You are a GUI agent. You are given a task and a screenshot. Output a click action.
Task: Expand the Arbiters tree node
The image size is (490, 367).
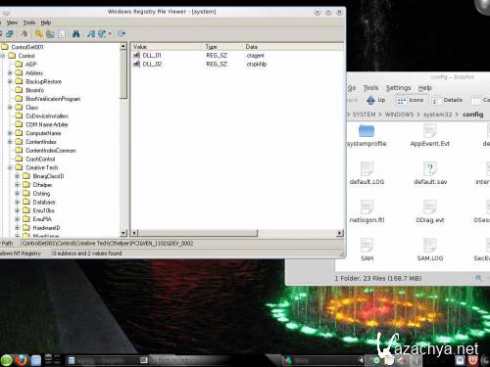click(x=10, y=72)
